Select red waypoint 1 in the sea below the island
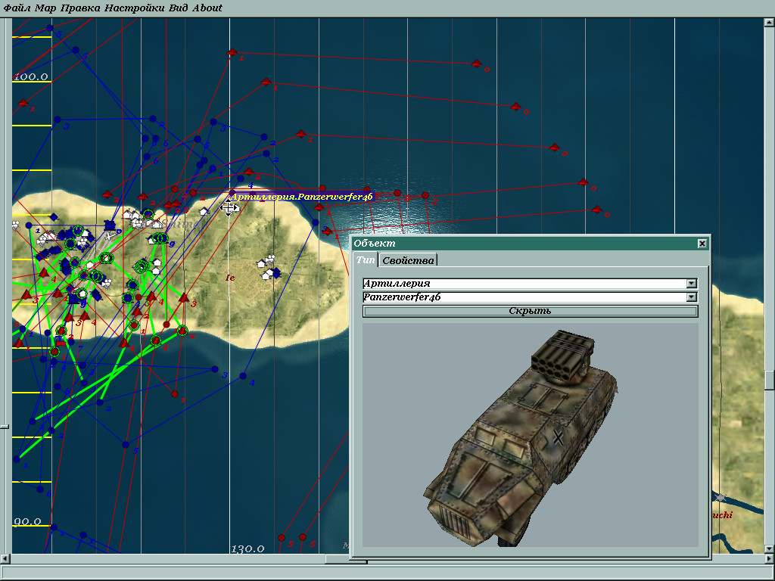Image resolution: width=775 pixels, height=581 pixels. tap(175, 394)
